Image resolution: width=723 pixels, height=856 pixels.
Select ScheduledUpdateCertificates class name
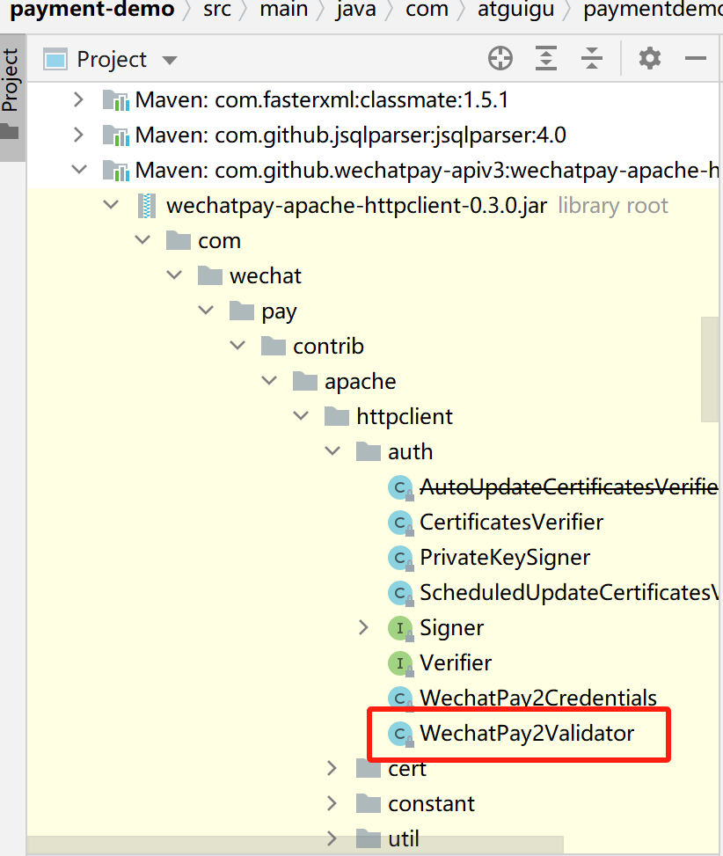[x=568, y=593]
